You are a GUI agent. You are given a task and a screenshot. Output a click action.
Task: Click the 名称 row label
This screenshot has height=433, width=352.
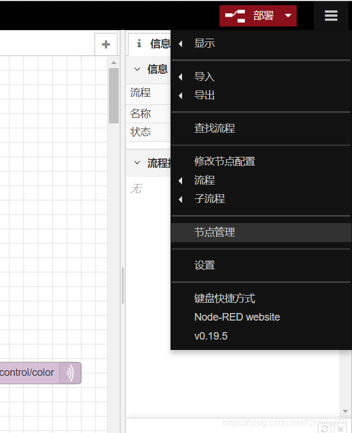click(141, 114)
